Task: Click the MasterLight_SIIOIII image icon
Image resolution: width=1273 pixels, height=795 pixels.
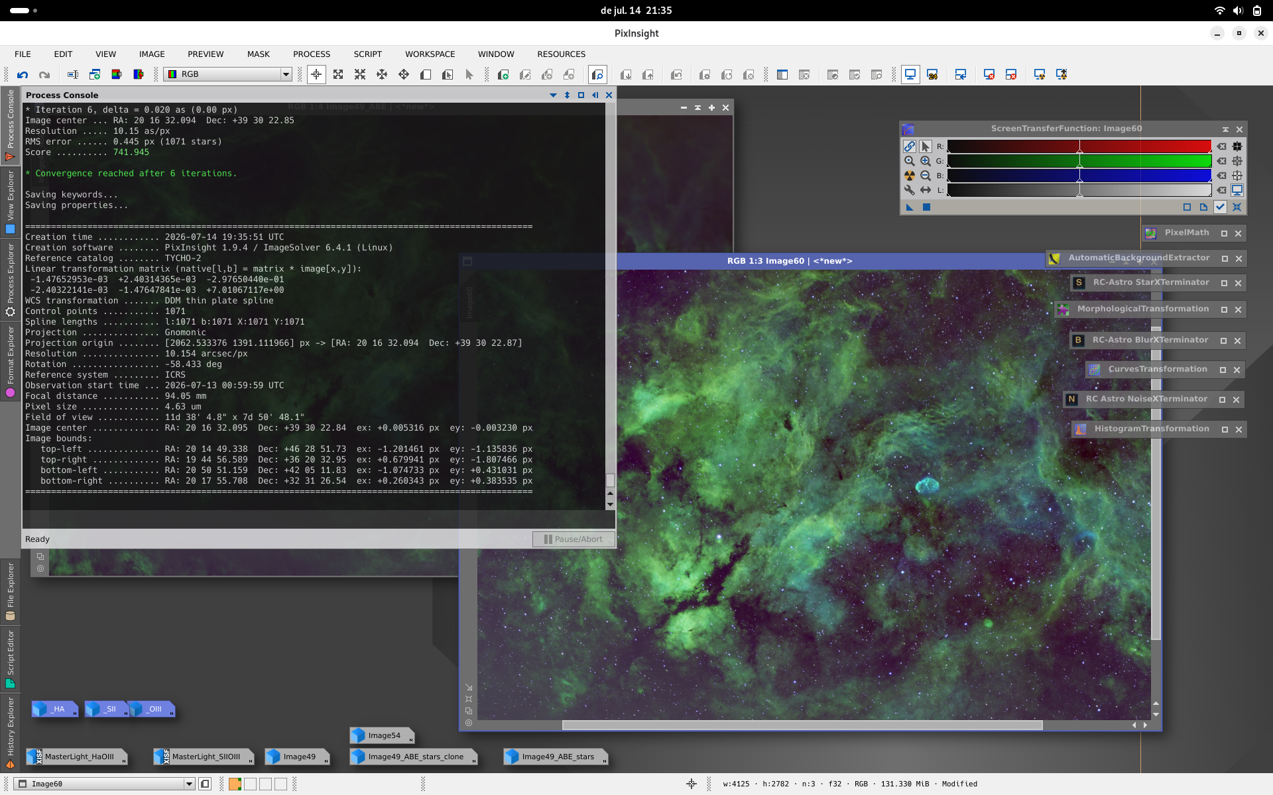Action: coord(204,757)
